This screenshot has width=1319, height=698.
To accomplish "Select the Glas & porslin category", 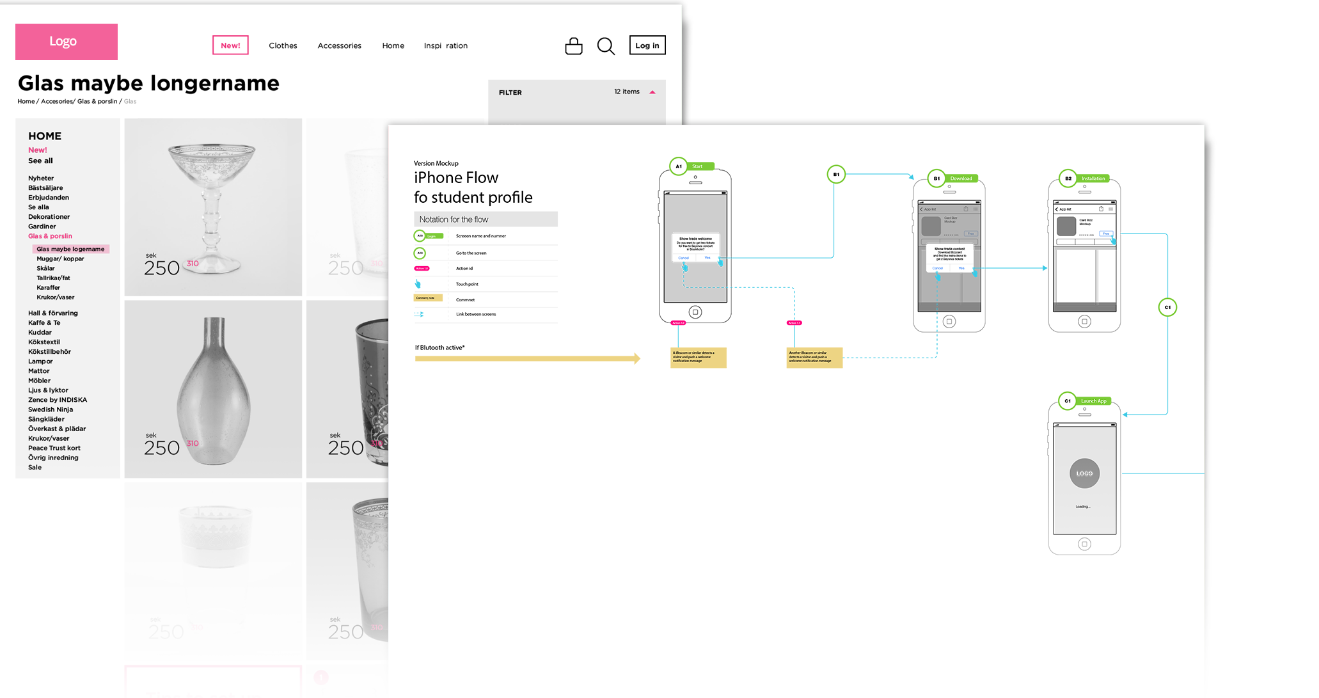I will pos(50,236).
